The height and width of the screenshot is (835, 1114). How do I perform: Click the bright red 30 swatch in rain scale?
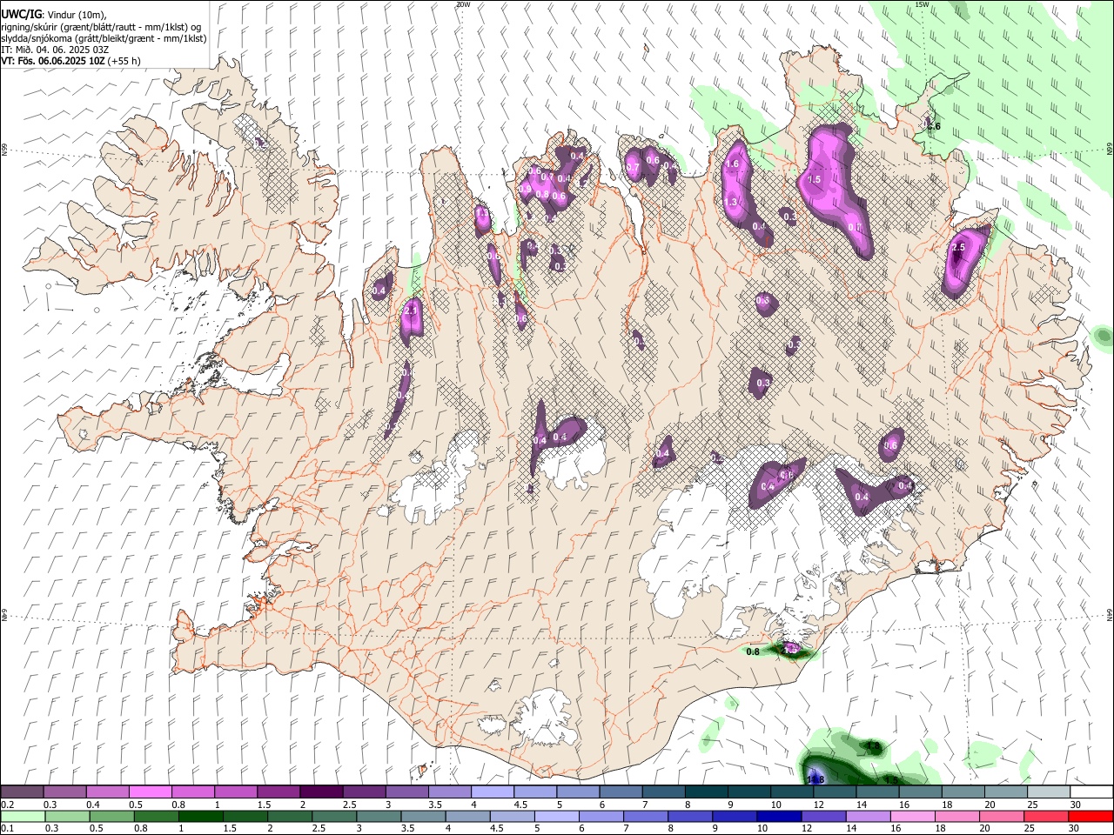pyautogui.click(x=1090, y=816)
